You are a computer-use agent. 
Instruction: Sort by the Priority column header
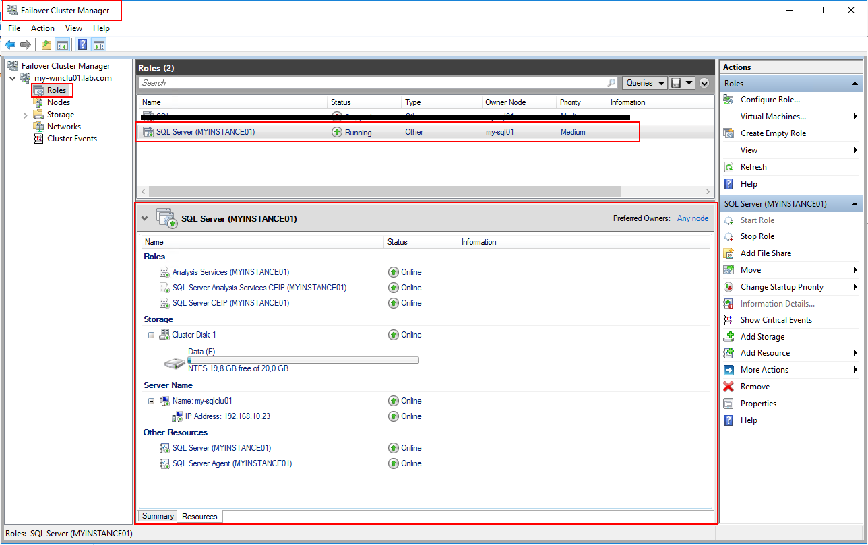coord(581,102)
